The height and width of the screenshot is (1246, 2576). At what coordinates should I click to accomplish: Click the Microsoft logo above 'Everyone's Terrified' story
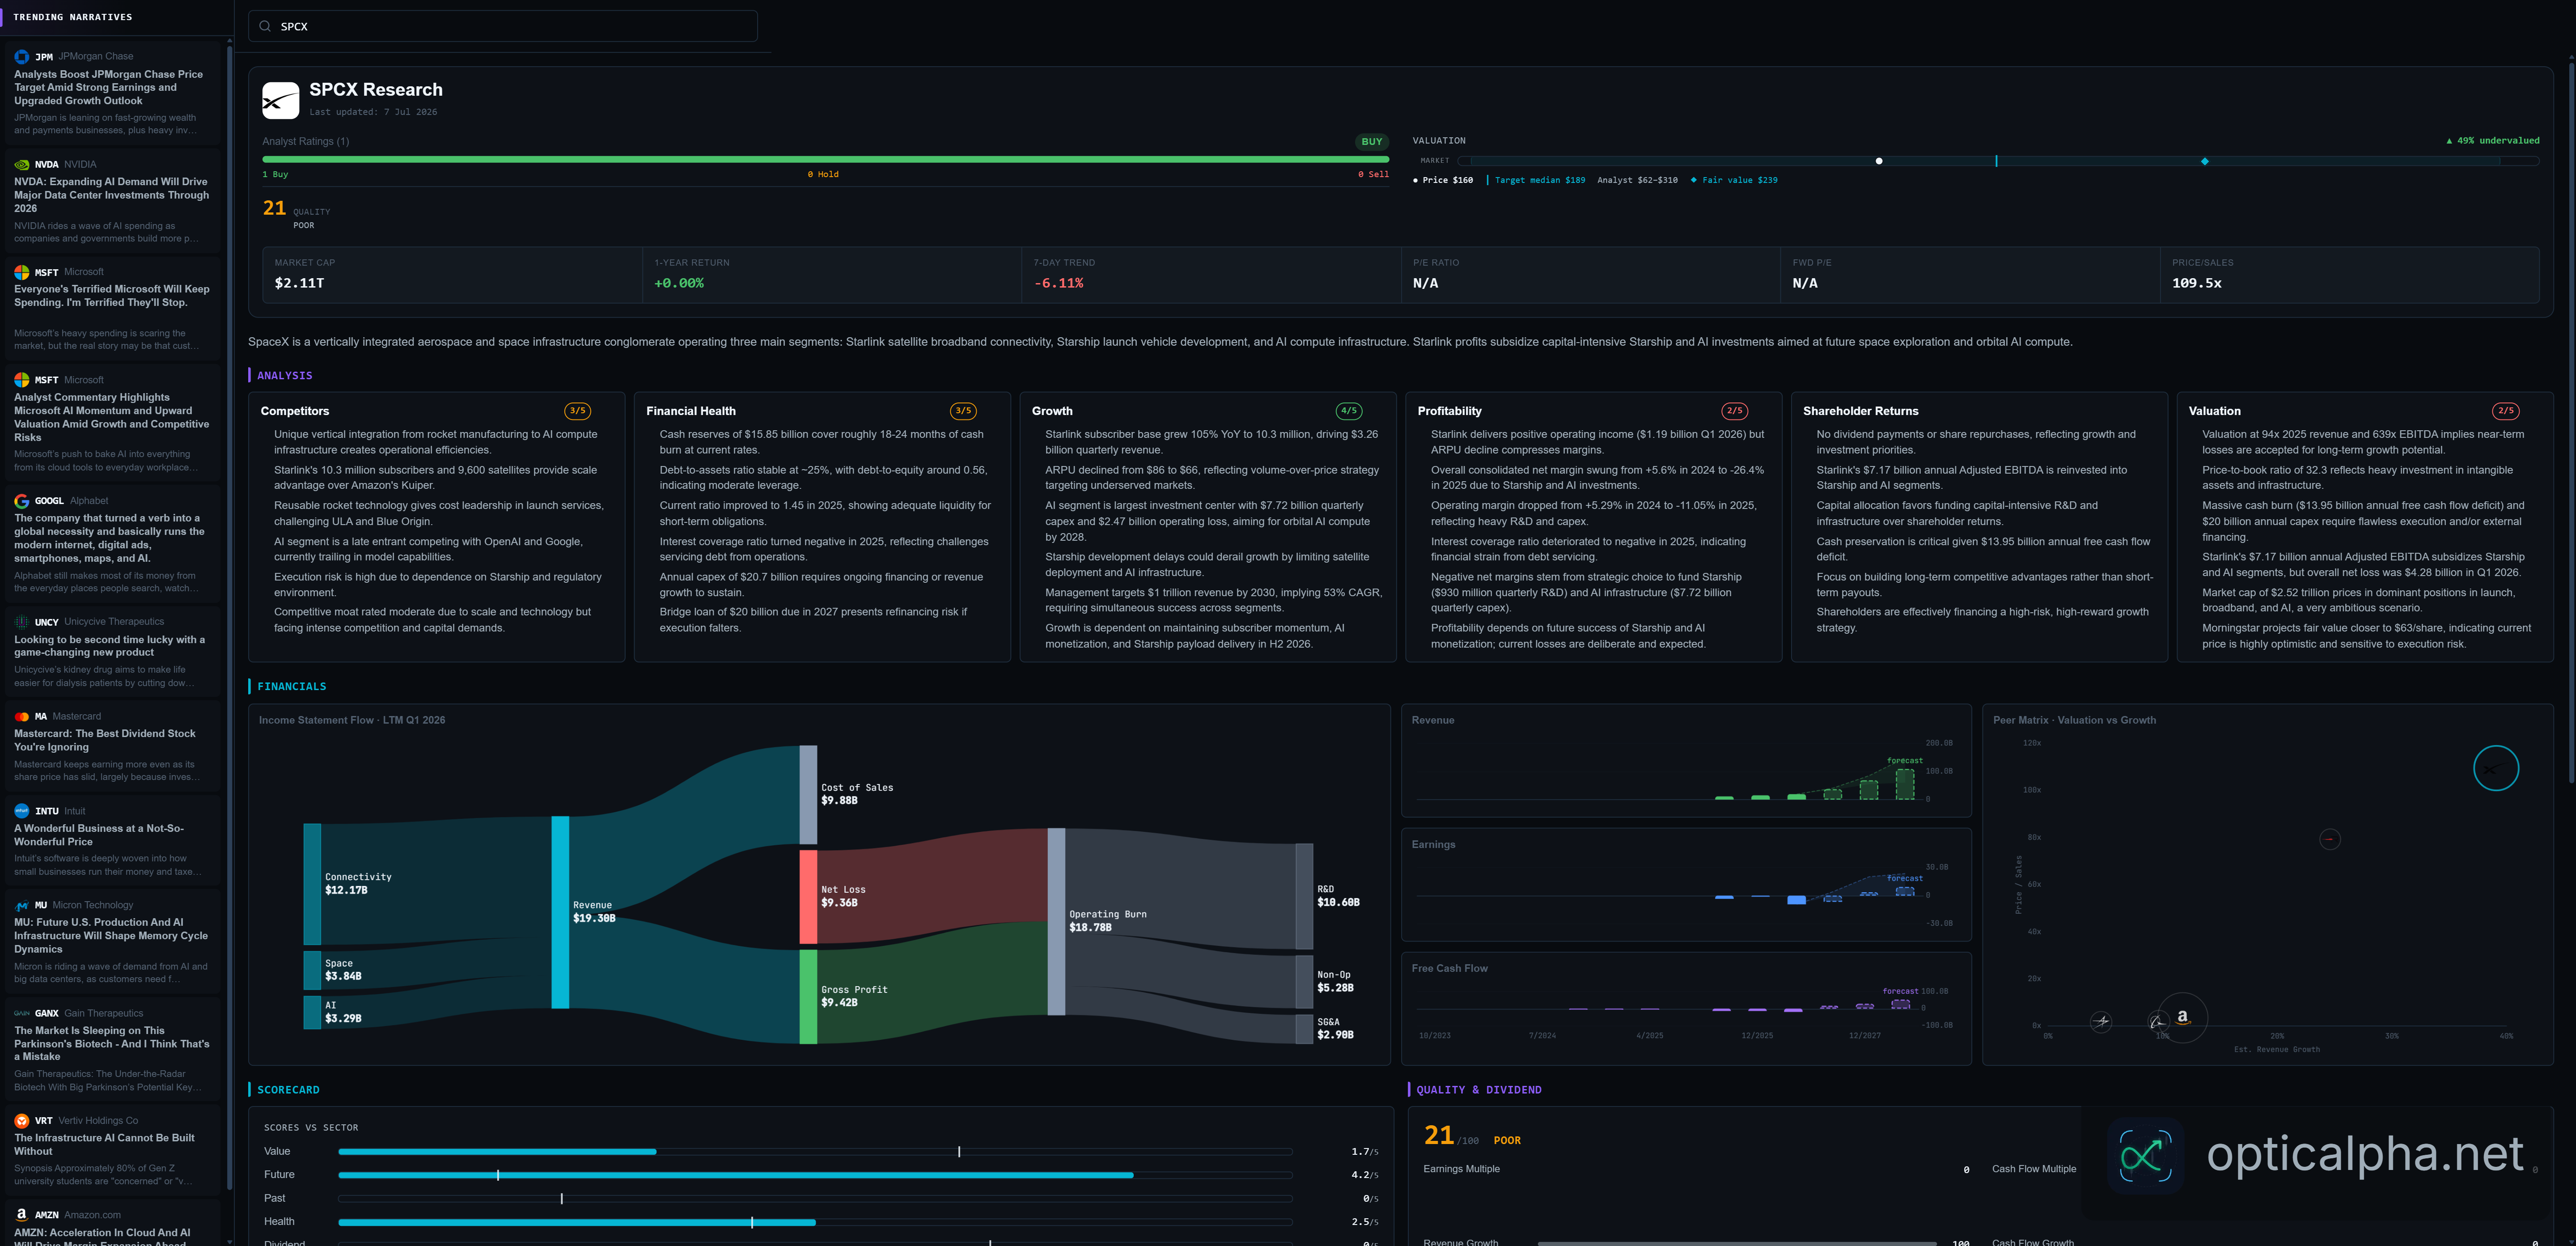[21, 272]
